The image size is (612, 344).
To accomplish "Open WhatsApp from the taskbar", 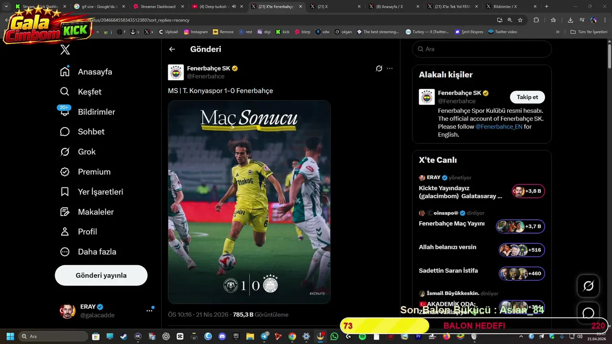I will coord(334,336).
